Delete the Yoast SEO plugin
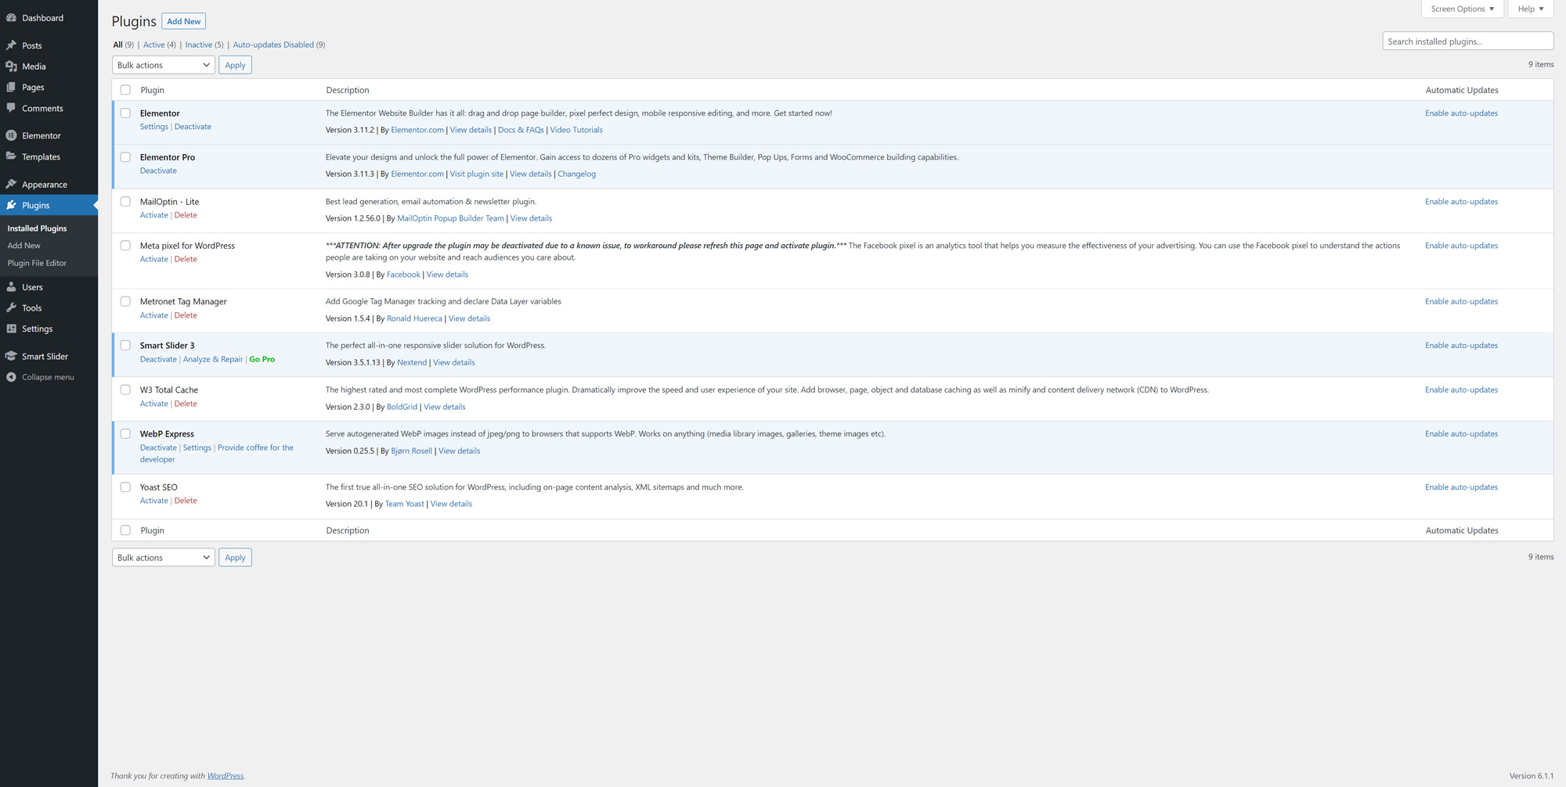The image size is (1566, 787). click(x=186, y=501)
